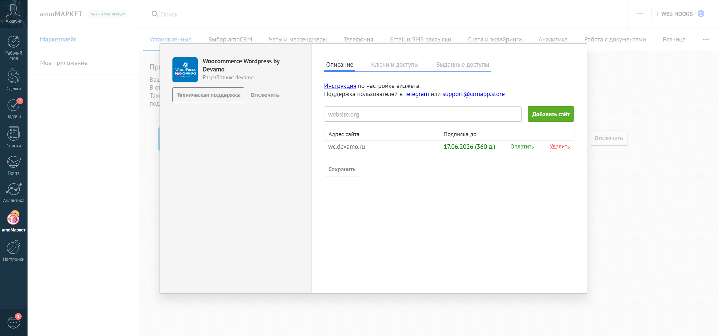Click subscription date 17.06.2026 (360 д.)

(469, 147)
